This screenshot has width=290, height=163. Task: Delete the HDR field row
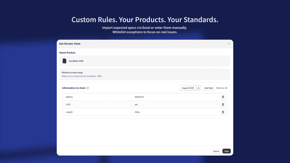tap(223, 105)
